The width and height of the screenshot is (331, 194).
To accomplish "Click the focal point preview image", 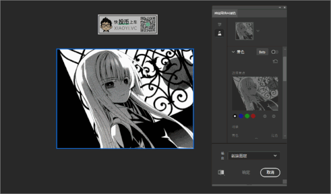I will click(255, 94).
